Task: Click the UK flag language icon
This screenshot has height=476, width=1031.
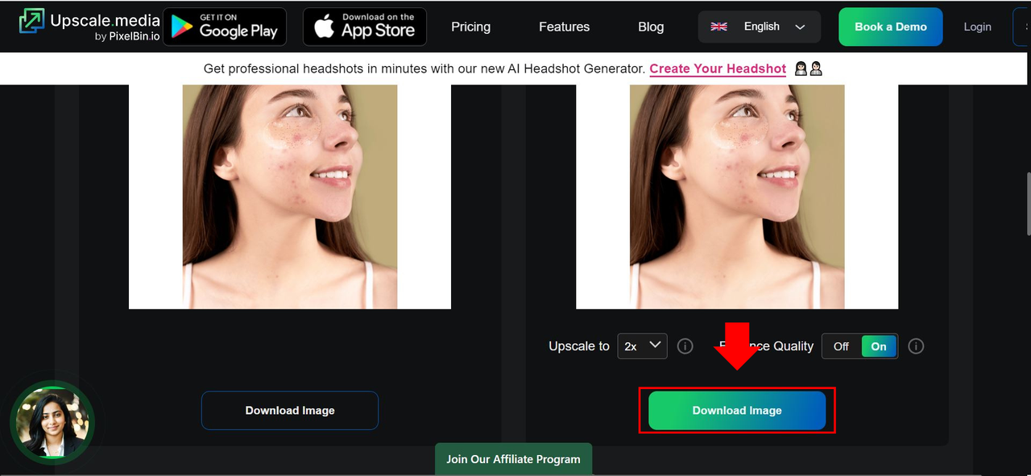Action: pyautogui.click(x=719, y=27)
